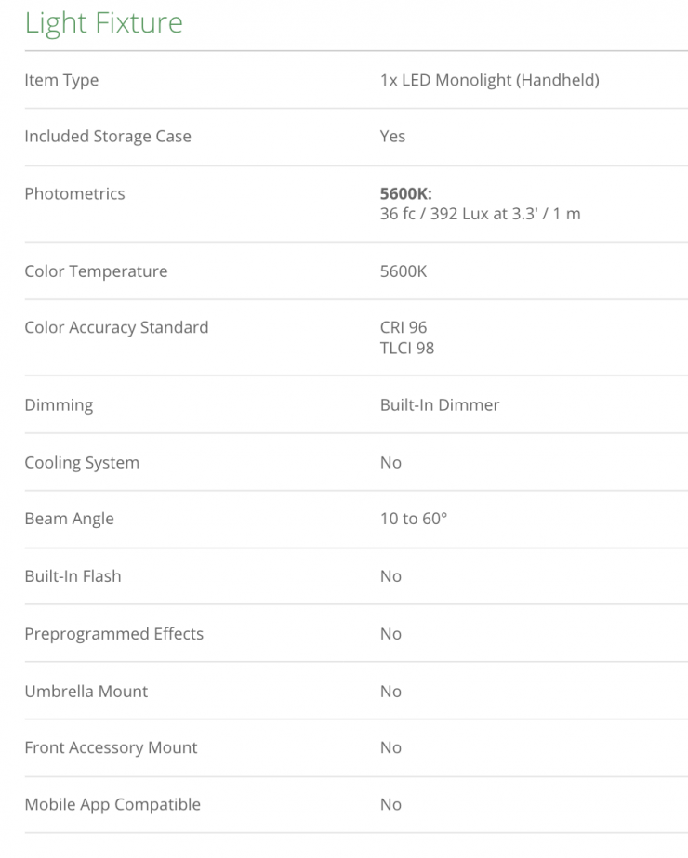This screenshot has height=858, width=688.
Task: Click the Color Accuracy Standard label
Action: pos(116,327)
